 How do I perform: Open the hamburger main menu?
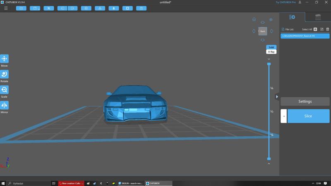click(x=6, y=8)
